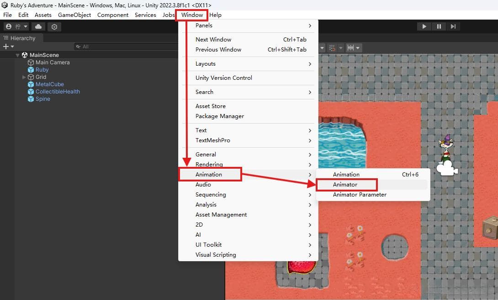Select Spine in the Hierarchy

click(x=42, y=99)
